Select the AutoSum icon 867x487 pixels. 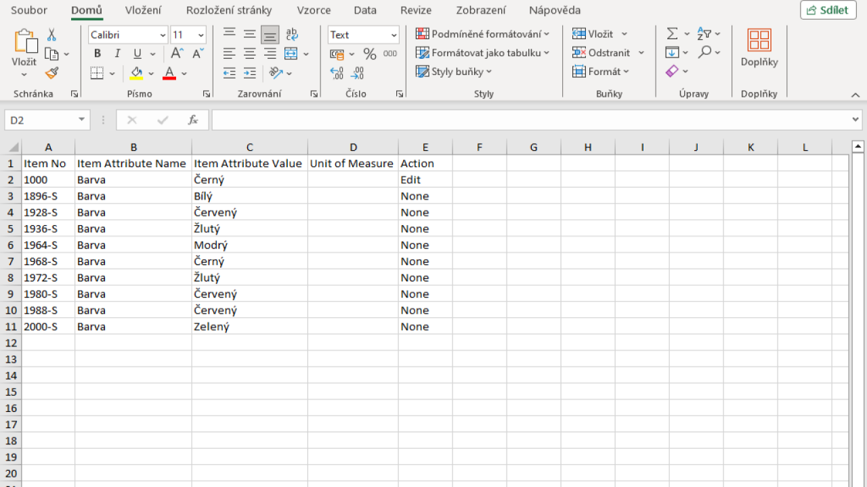tap(673, 33)
